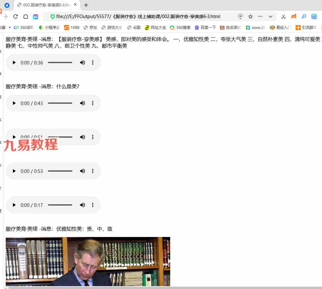The image size is (322, 289).
Task: Open more options for 0:53 audio
Action: coord(93,171)
